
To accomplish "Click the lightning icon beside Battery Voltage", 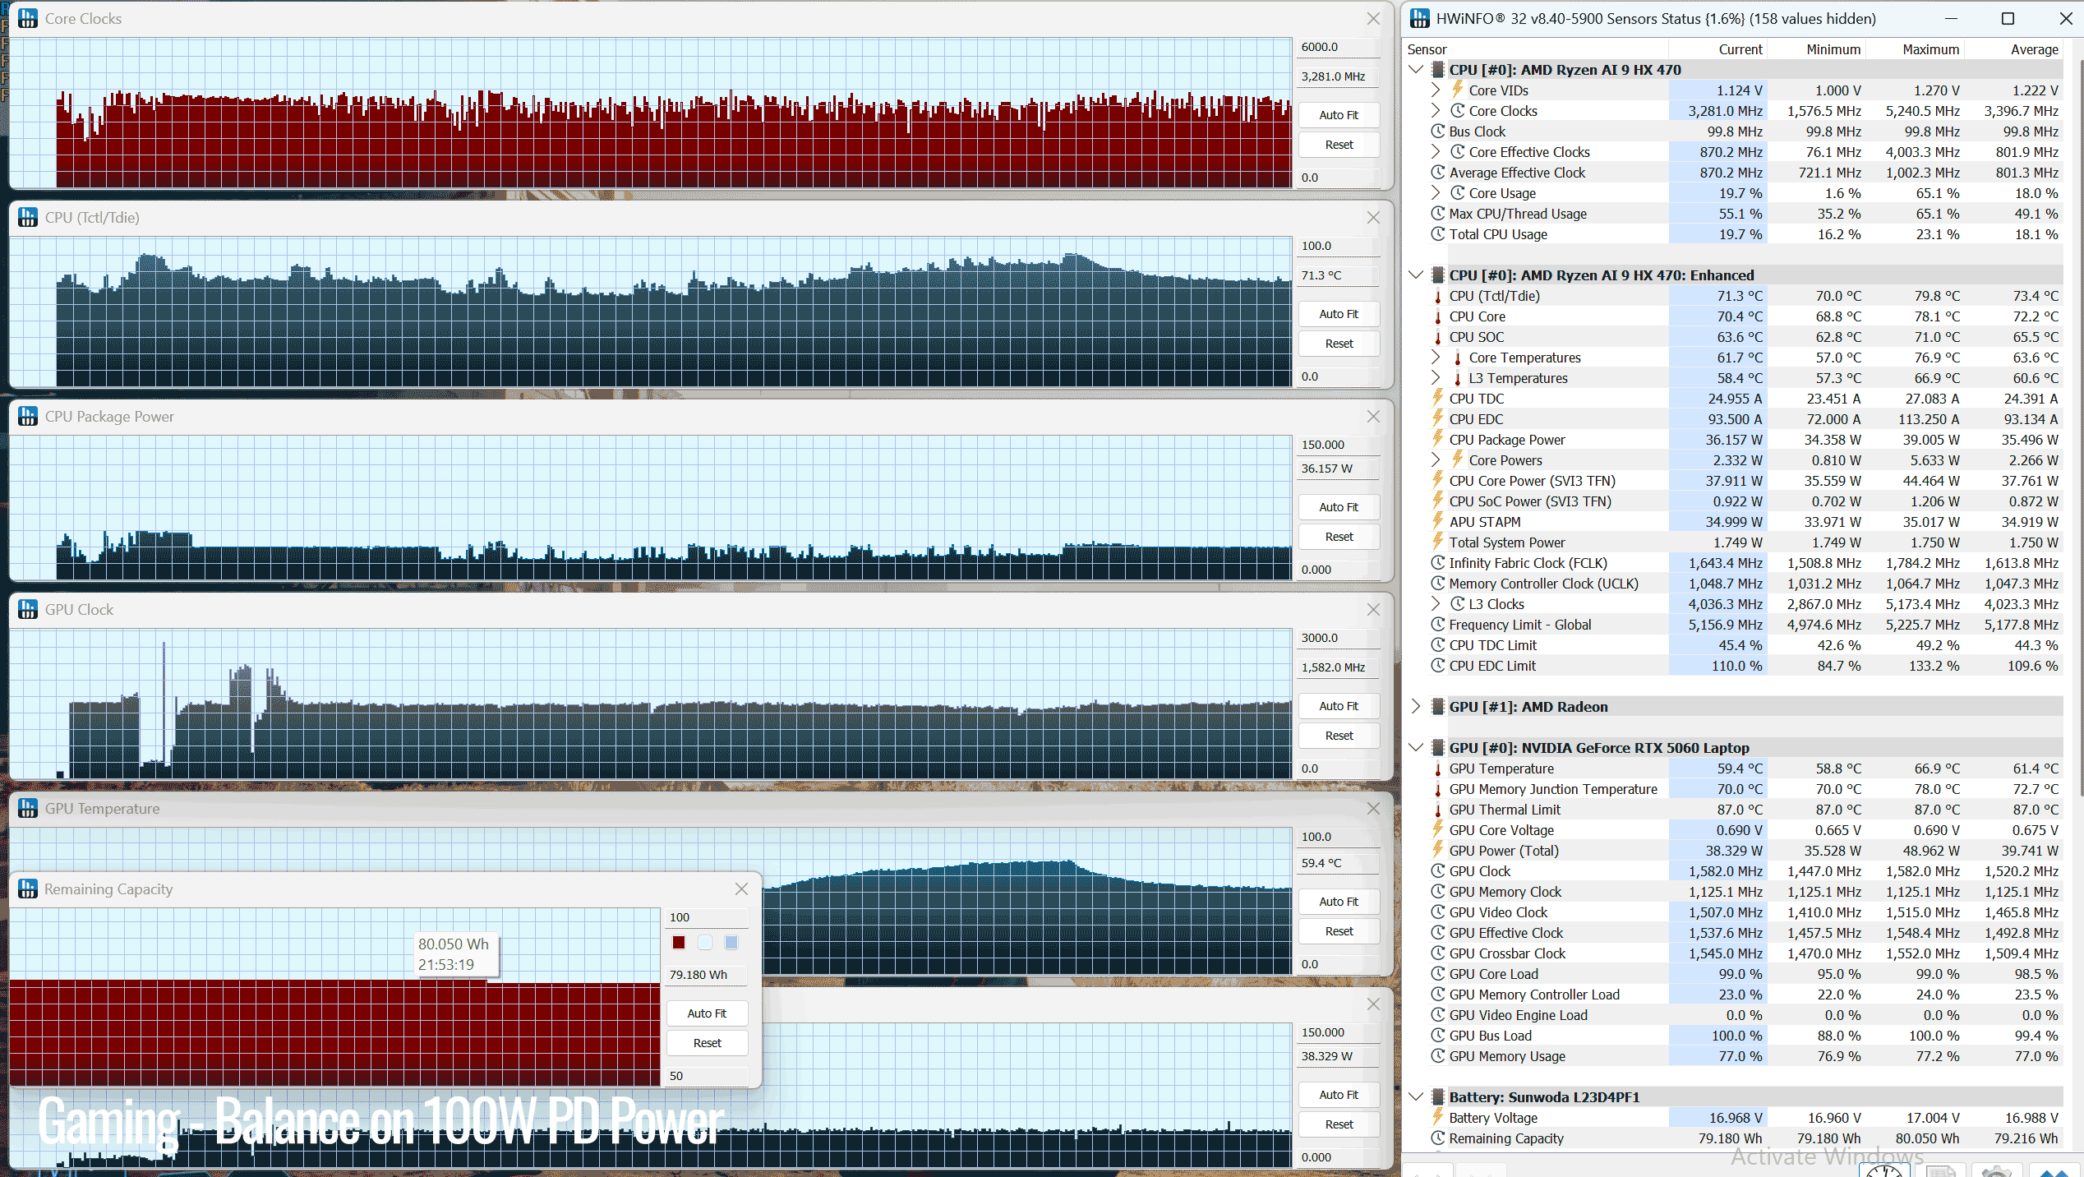I will (1438, 1117).
